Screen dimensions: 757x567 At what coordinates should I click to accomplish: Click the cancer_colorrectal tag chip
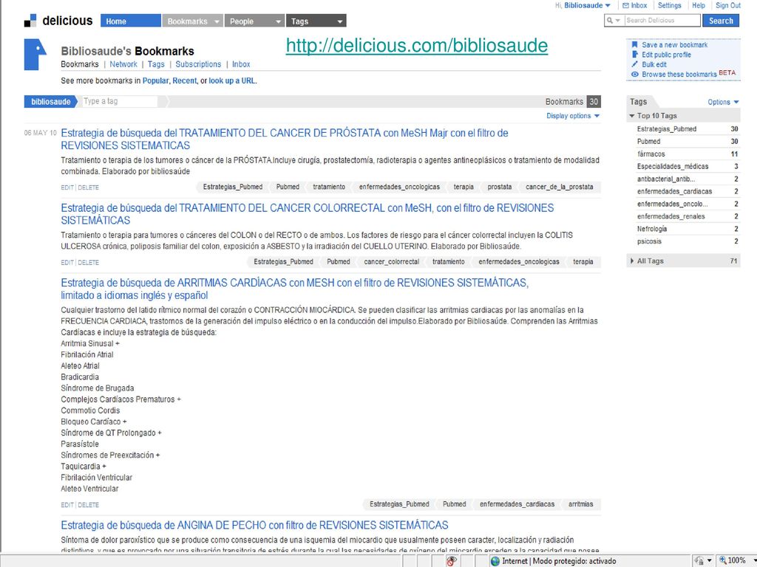392,261
